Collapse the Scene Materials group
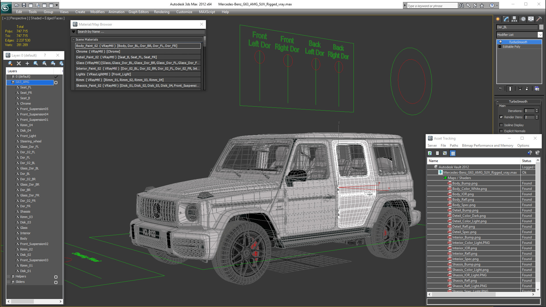The width and height of the screenshot is (546, 307). coord(74,40)
